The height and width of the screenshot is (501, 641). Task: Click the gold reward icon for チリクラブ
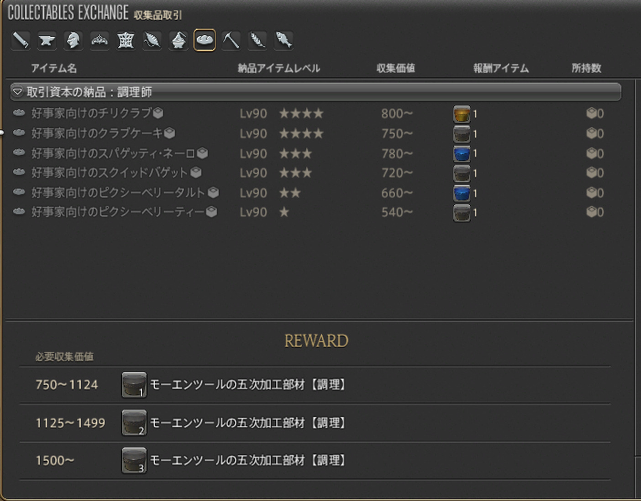(x=462, y=114)
